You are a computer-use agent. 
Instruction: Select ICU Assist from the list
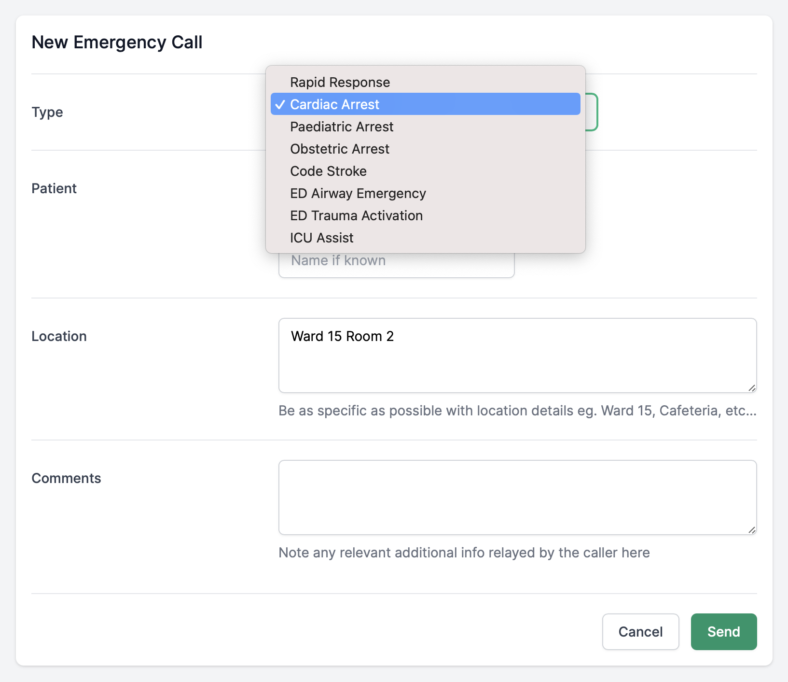pyautogui.click(x=321, y=238)
